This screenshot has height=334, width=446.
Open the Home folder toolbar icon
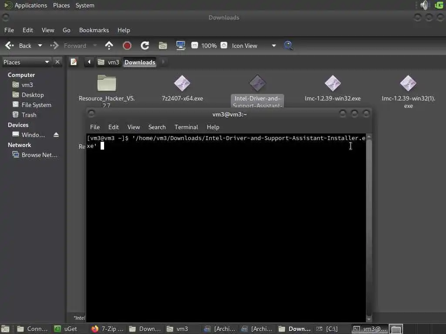click(163, 45)
